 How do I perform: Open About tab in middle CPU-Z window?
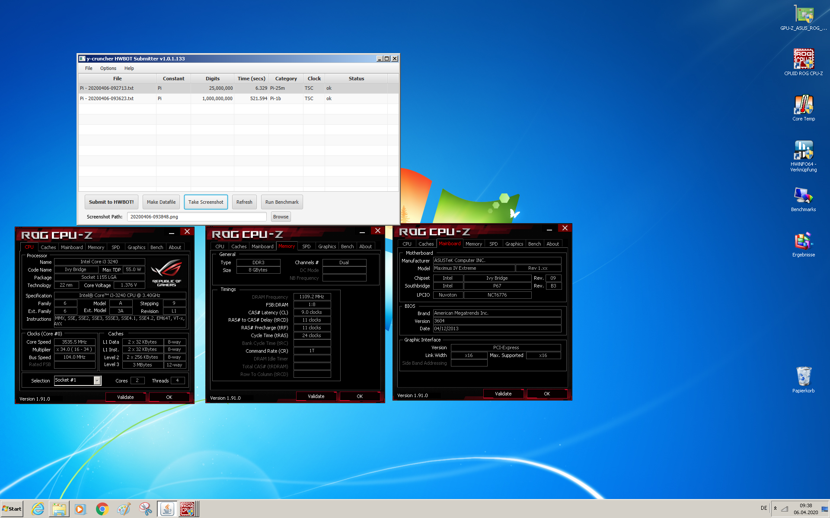pos(366,246)
